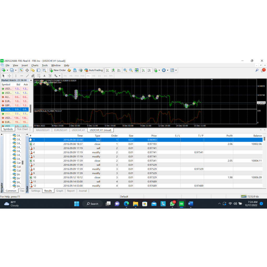Switch to the EURUSD,H1 chart tab

[x=60, y=130]
